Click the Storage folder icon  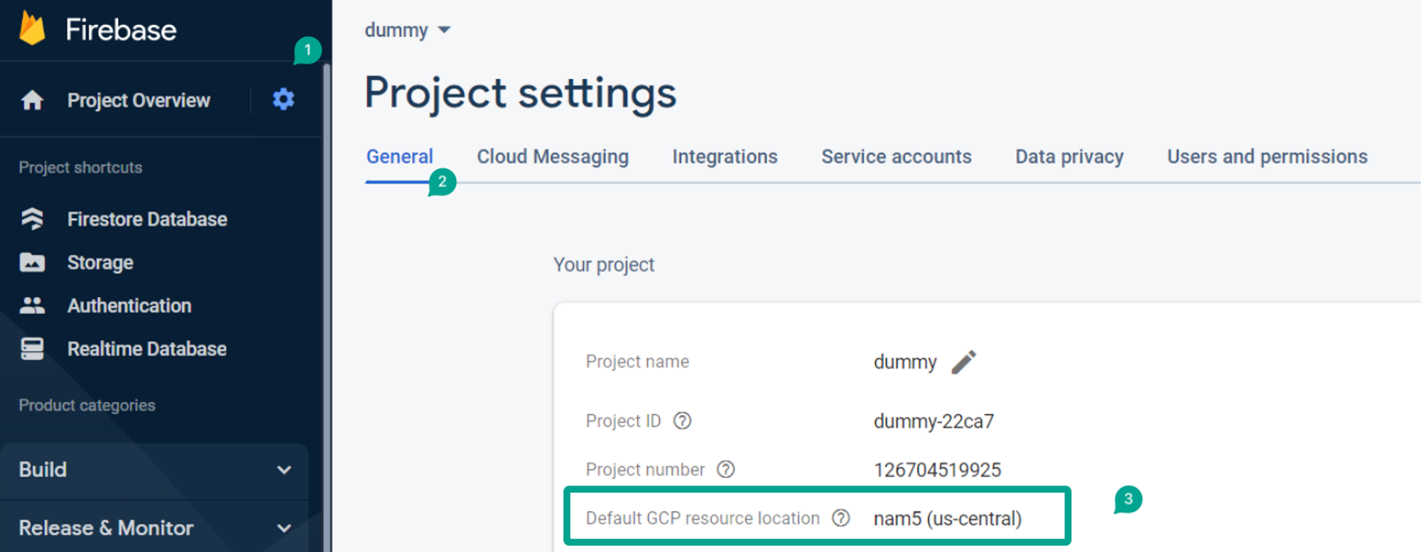32,262
